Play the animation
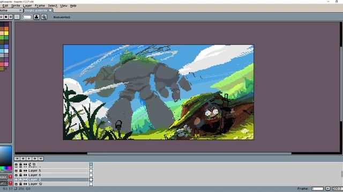Screen dimensions: 343x192 29,158
